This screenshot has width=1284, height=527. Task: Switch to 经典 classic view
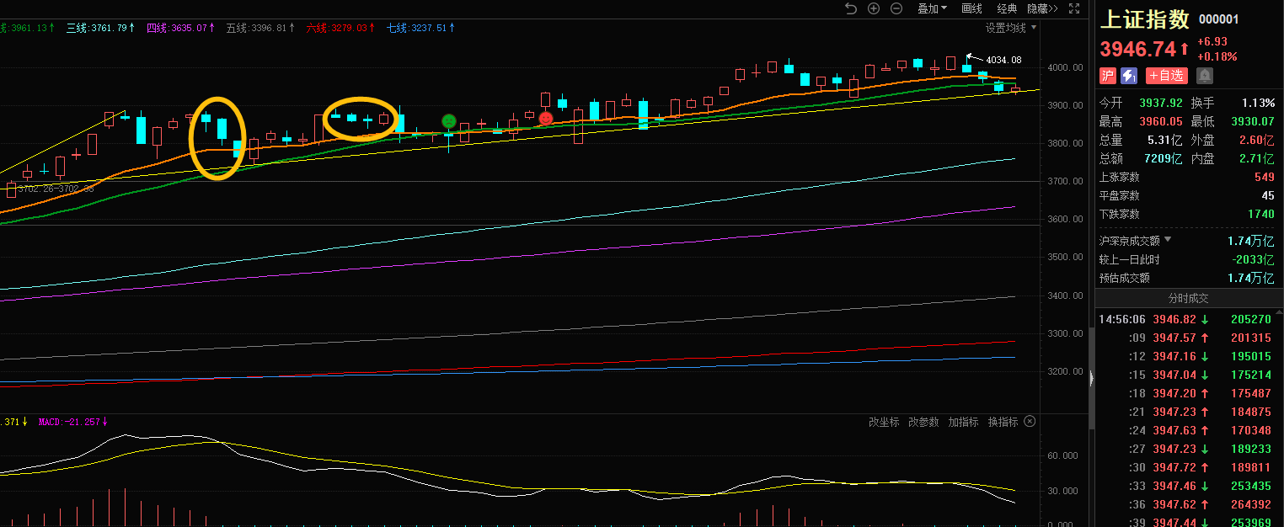pyautogui.click(x=1007, y=8)
